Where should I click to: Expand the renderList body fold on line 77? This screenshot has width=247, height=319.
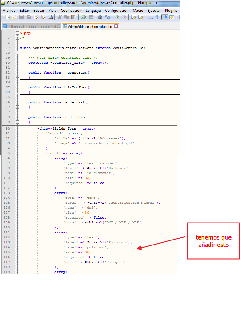(x=18, y=107)
